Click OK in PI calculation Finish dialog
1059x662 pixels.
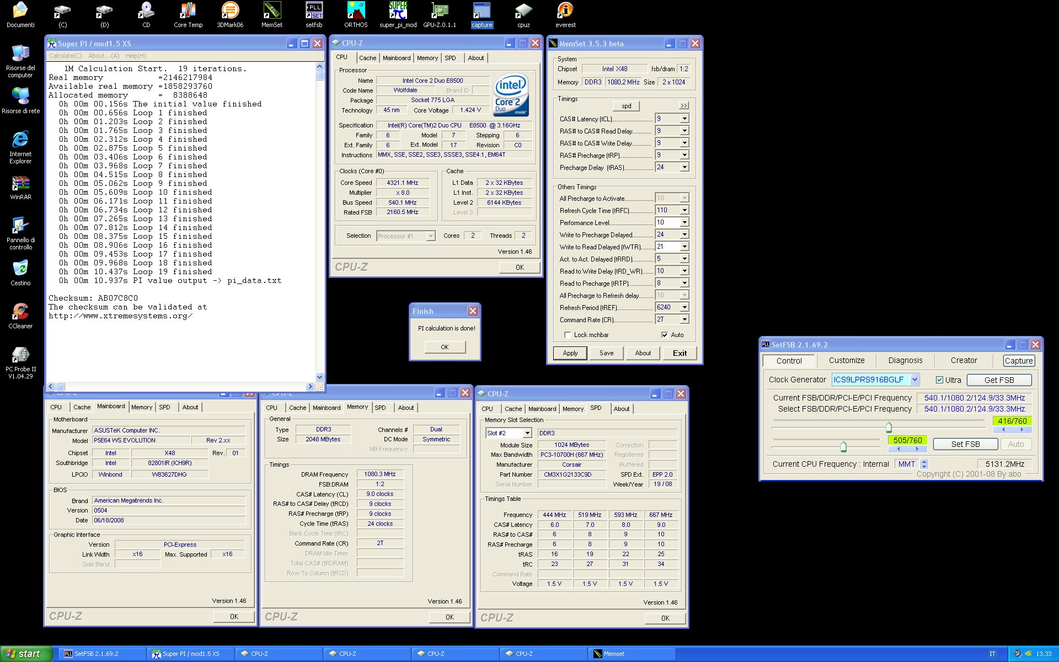tap(445, 347)
